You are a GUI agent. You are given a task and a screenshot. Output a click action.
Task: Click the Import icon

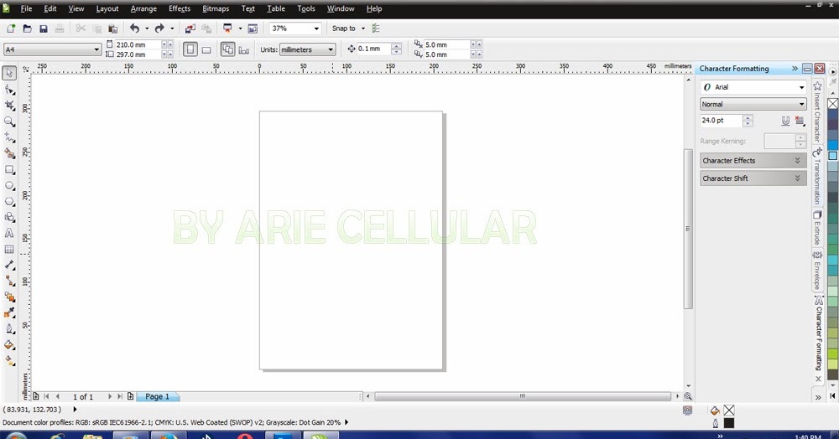[190, 28]
